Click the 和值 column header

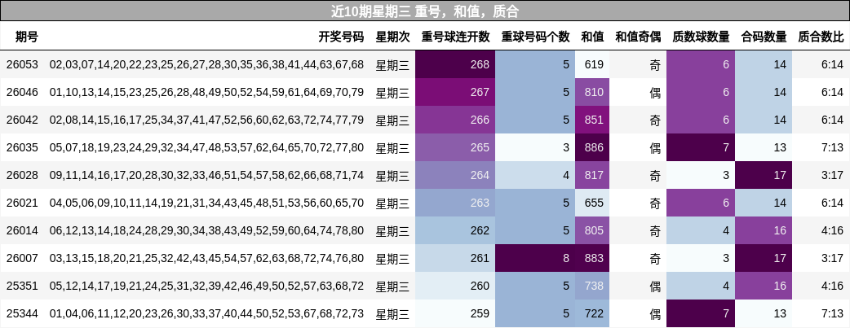coord(592,37)
